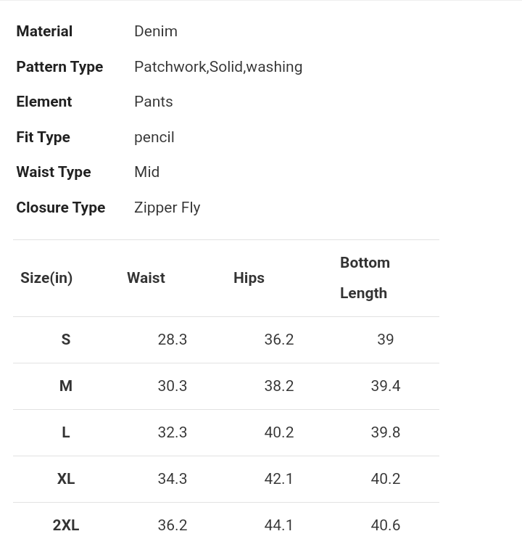Image resolution: width=522 pixels, height=547 pixels.
Task: Click the Waist column header
Action: (146, 278)
